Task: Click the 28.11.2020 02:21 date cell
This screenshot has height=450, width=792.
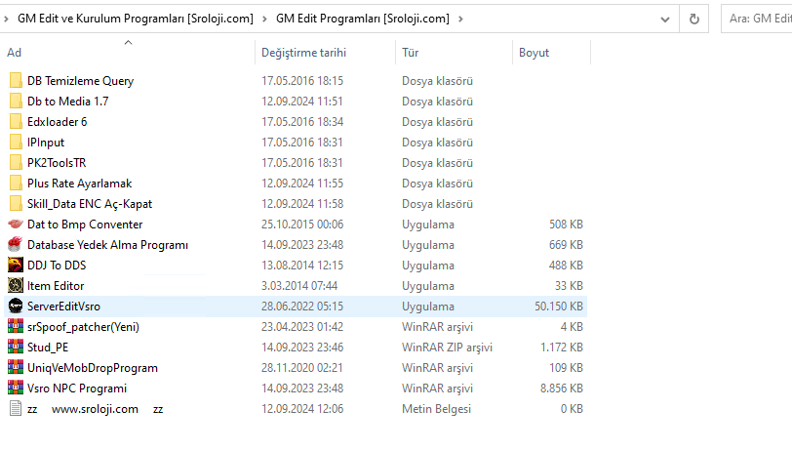Action: [x=302, y=368]
